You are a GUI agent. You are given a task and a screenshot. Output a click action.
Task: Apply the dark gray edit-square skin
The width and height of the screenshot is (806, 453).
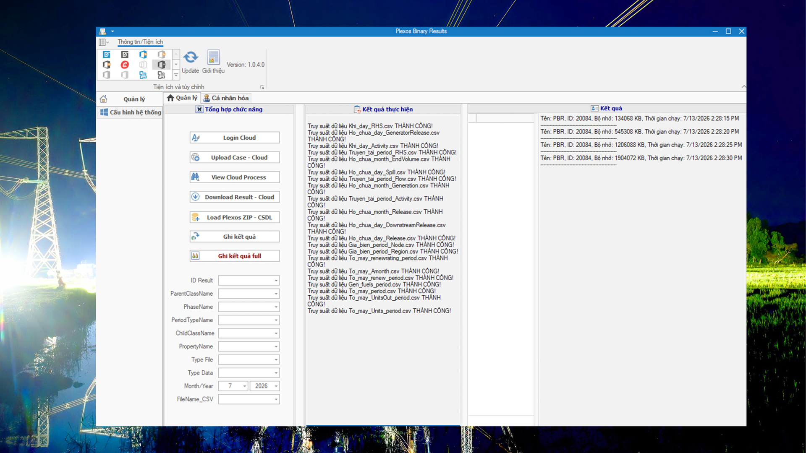[x=125, y=55]
